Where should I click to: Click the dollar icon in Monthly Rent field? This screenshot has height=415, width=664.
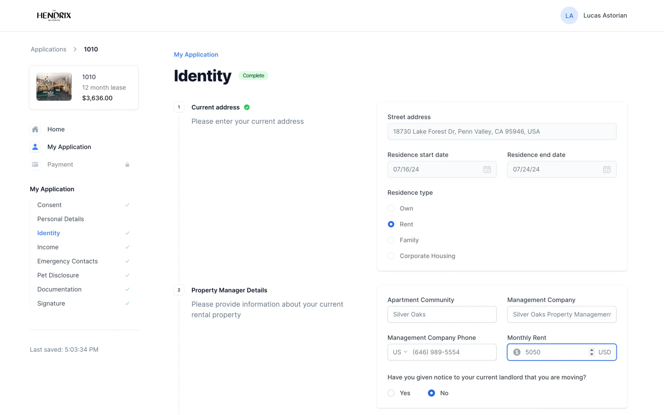pos(516,352)
